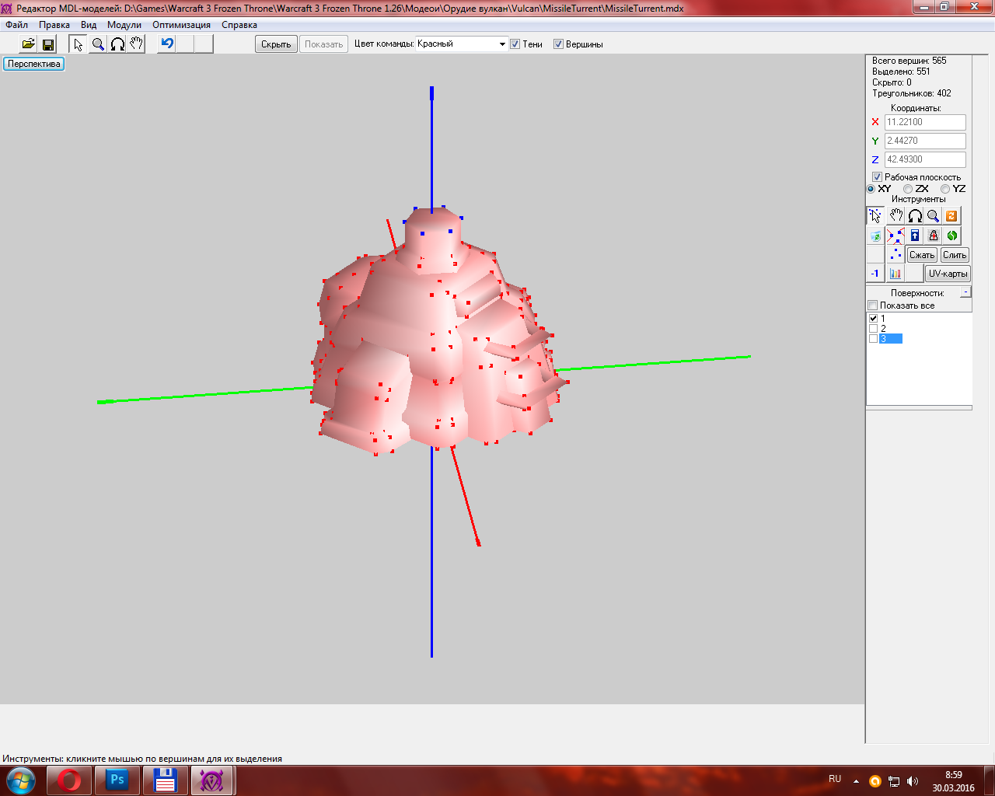
Task: Open the Модули menu
Action: click(124, 25)
